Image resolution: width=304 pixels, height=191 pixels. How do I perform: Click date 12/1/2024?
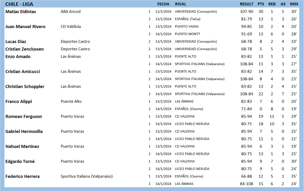coord(163,12)
